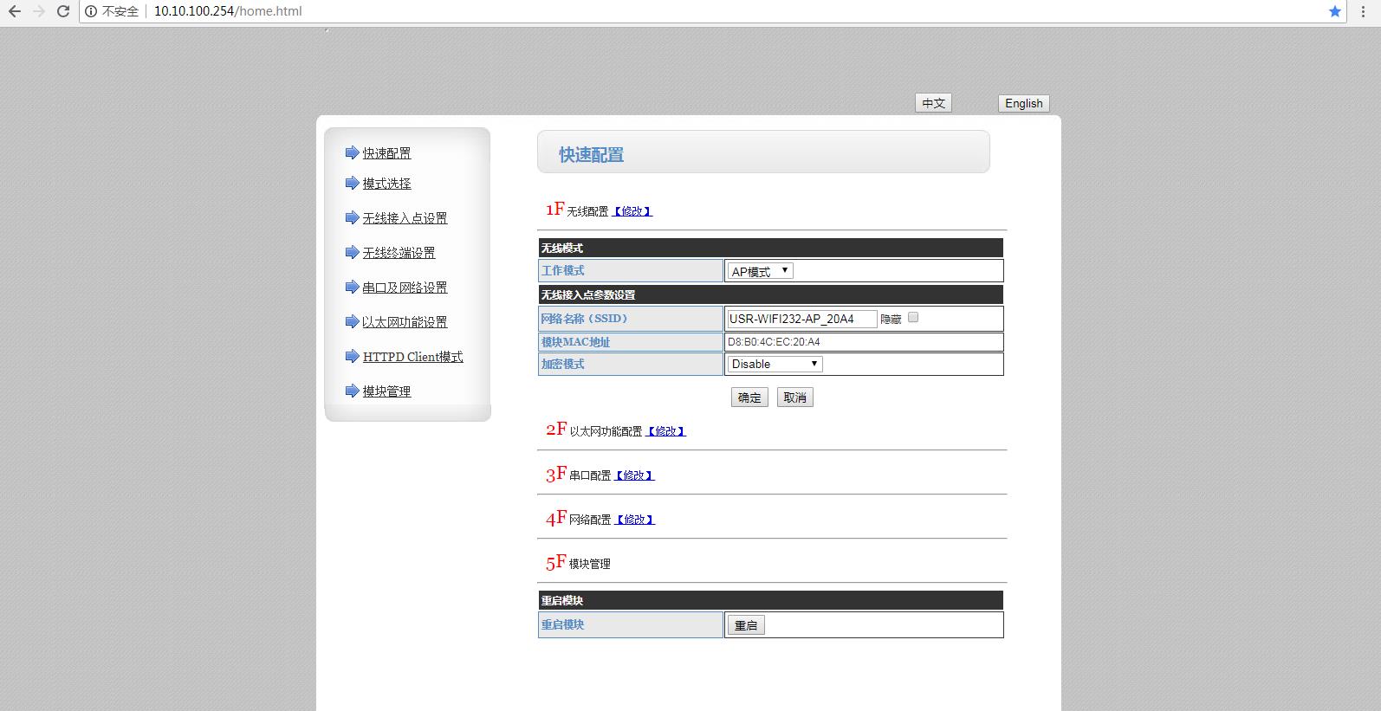Open 无线接入点设置 in the sidebar
Image resolution: width=1381 pixels, height=711 pixels.
(x=405, y=218)
